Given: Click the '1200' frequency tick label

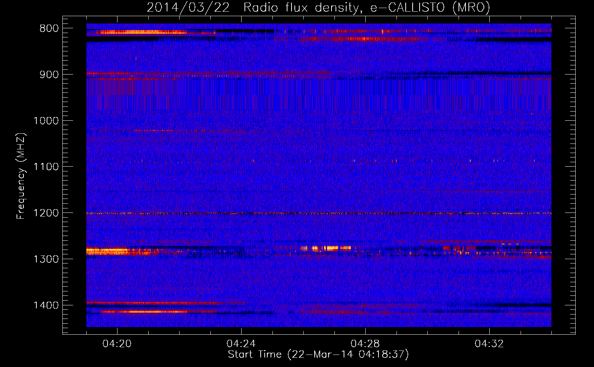Looking at the screenshot, I should coord(46,213).
